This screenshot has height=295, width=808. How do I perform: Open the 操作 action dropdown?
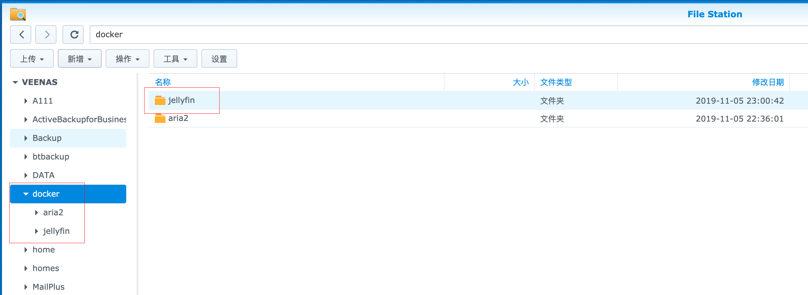point(128,59)
